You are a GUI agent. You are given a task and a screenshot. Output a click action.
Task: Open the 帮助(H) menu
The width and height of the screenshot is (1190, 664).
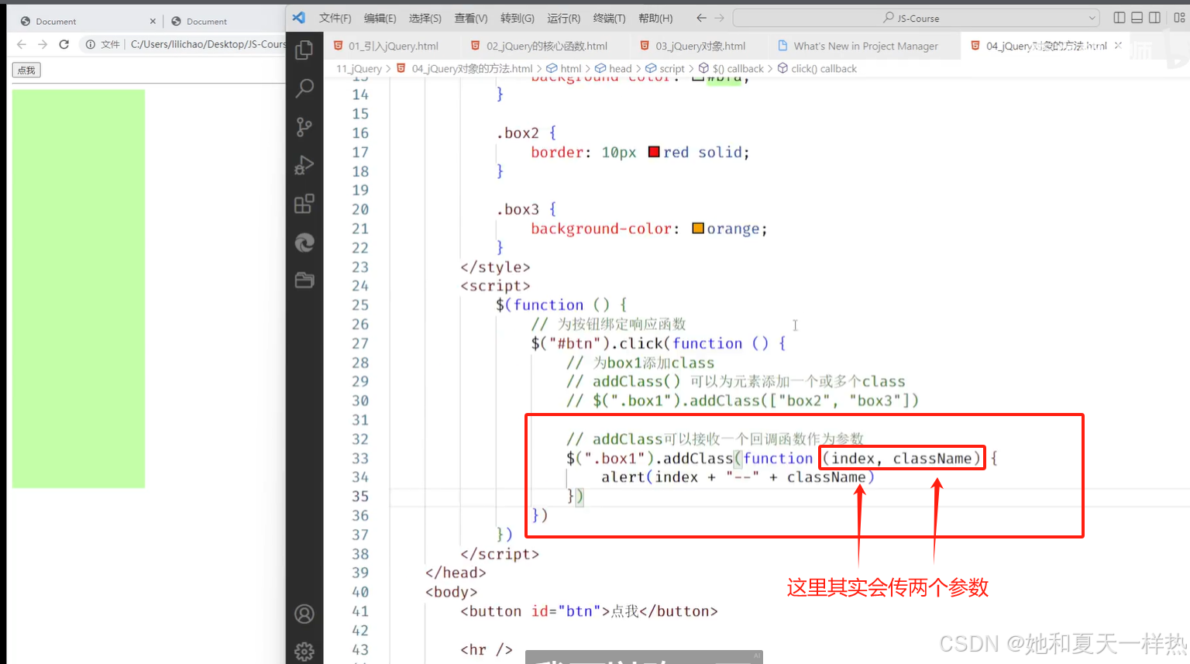pos(655,18)
